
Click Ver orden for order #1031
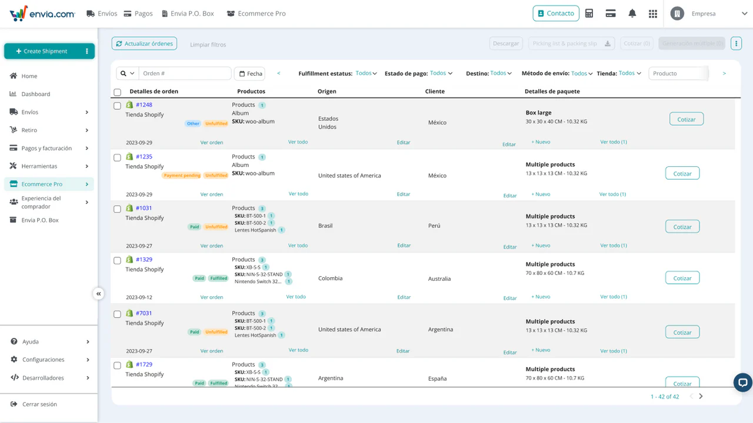[x=212, y=246]
